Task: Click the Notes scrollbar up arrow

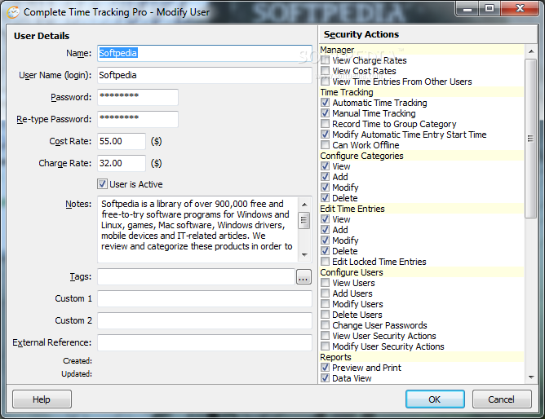Action: pyautogui.click(x=304, y=205)
